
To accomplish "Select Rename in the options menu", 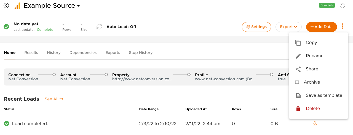I will pyautogui.click(x=314, y=56).
